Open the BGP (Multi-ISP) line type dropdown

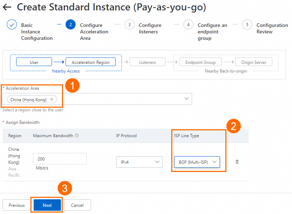197,162
